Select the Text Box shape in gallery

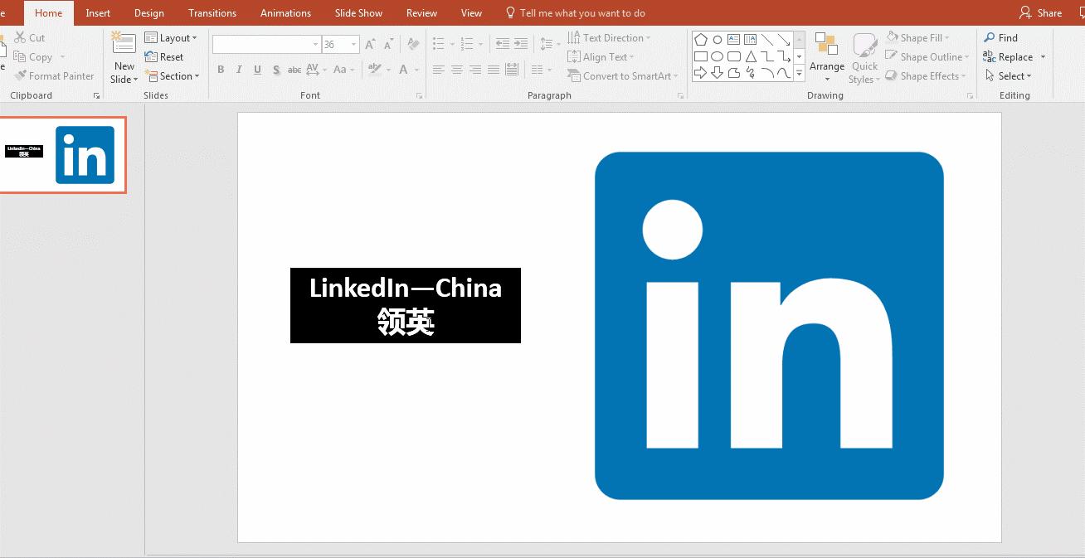tap(734, 40)
